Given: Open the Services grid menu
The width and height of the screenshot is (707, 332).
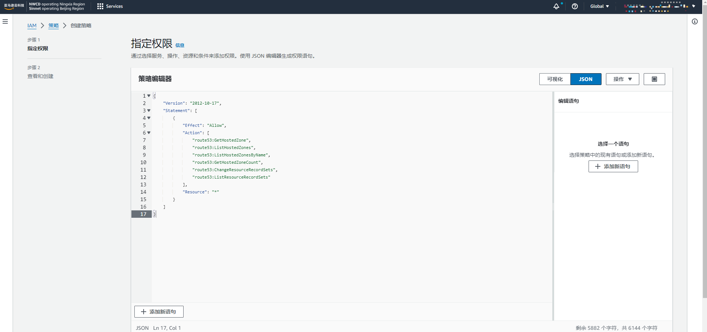Looking at the screenshot, I should [110, 6].
